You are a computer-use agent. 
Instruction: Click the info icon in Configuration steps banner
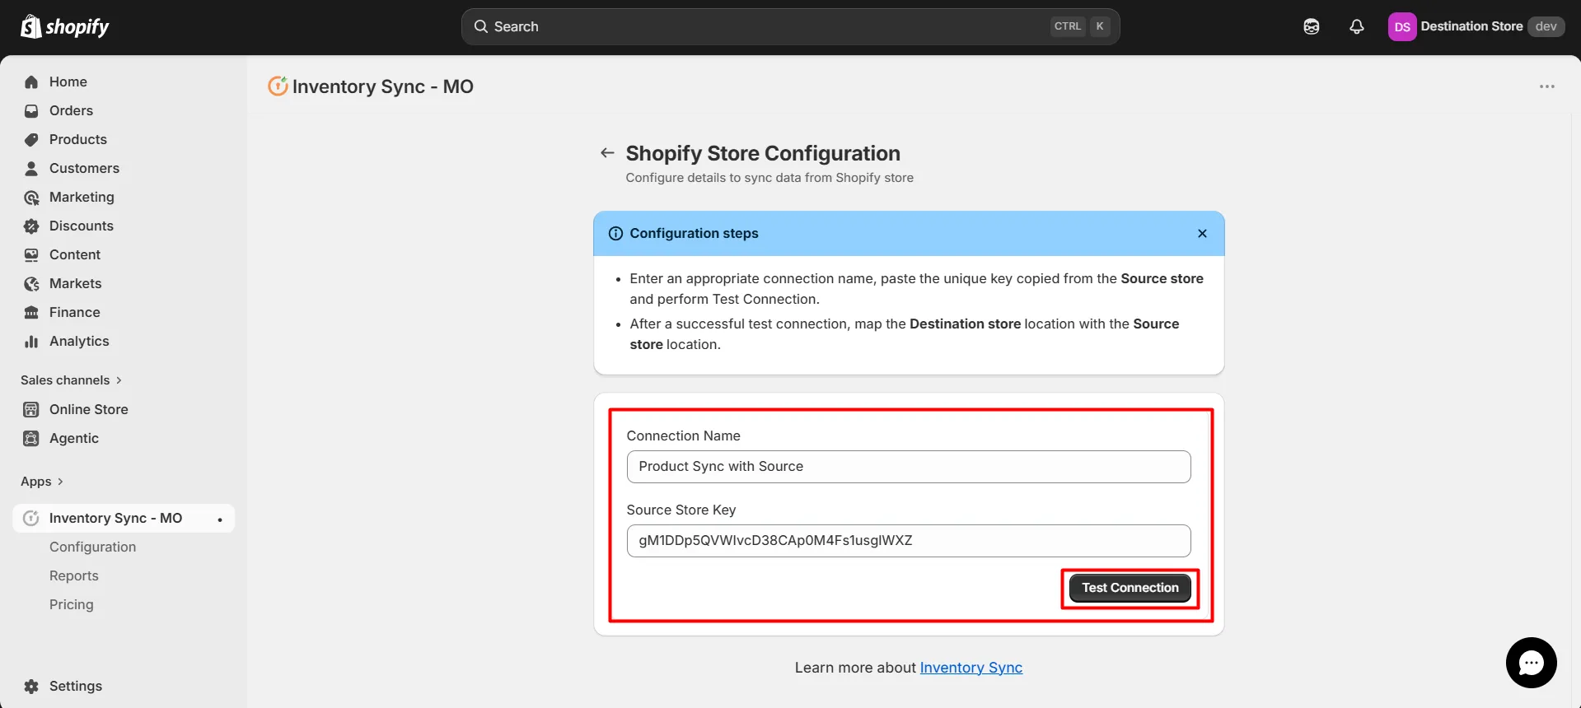tap(615, 233)
